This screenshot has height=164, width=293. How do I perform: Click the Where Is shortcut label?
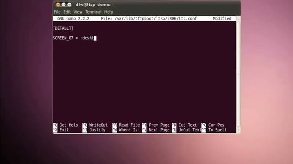128,130
